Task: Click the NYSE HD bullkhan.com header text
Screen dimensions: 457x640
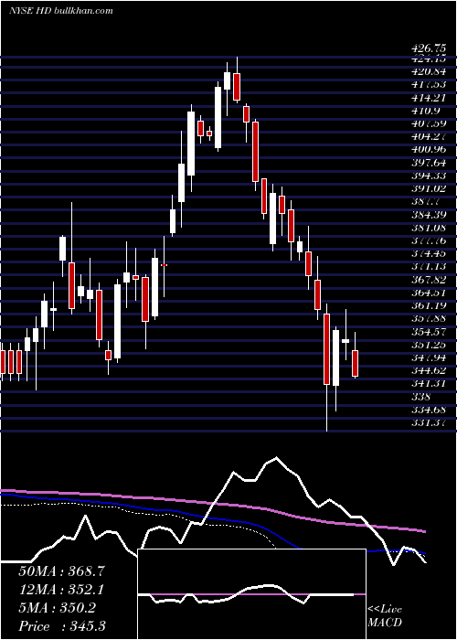Action: (61, 11)
